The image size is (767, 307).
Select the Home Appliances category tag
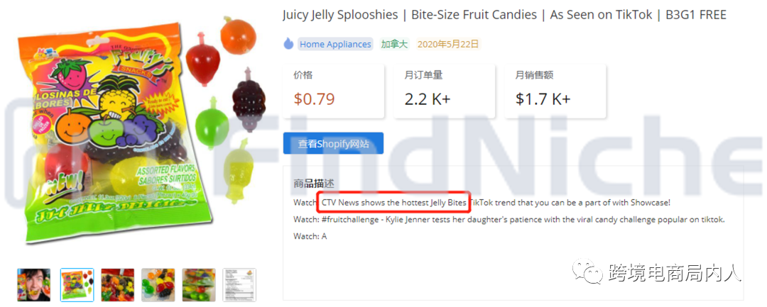click(335, 44)
